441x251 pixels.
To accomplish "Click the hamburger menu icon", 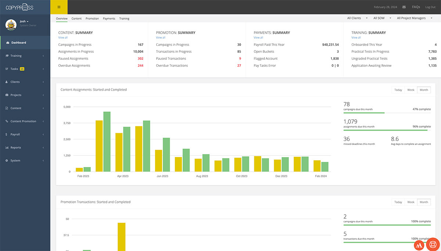I will 59,7.
